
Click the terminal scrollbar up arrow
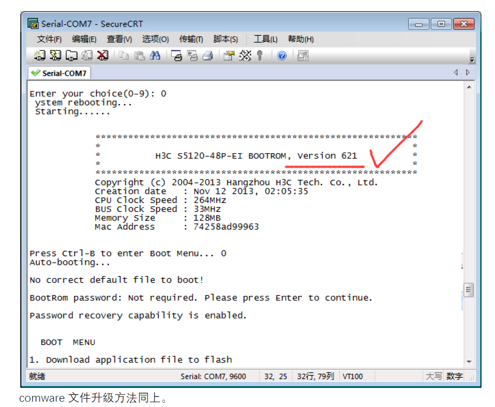(469, 87)
